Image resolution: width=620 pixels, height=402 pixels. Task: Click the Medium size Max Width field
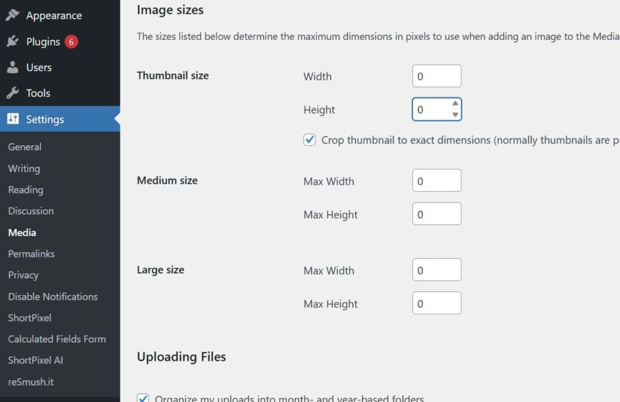coord(437,181)
